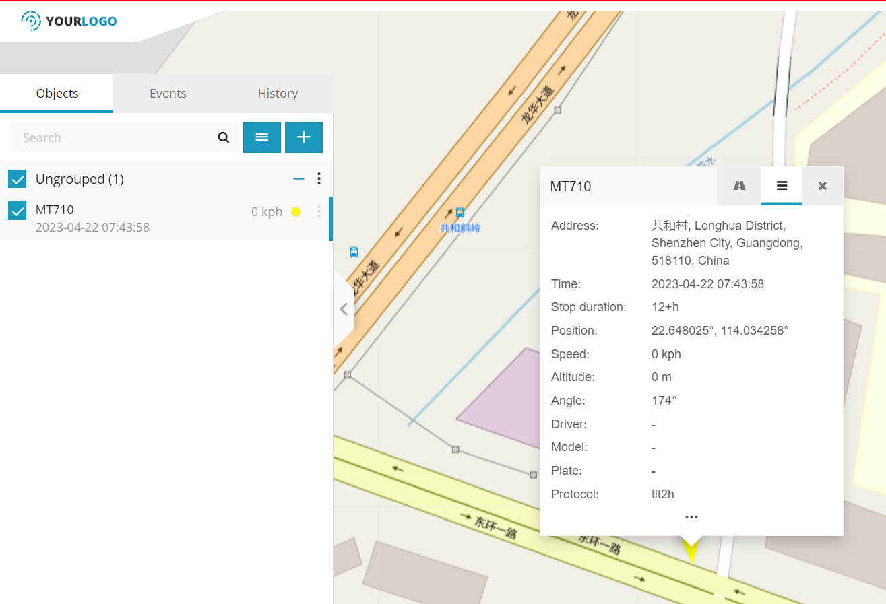Switch to the Events tab

click(x=167, y=93)
